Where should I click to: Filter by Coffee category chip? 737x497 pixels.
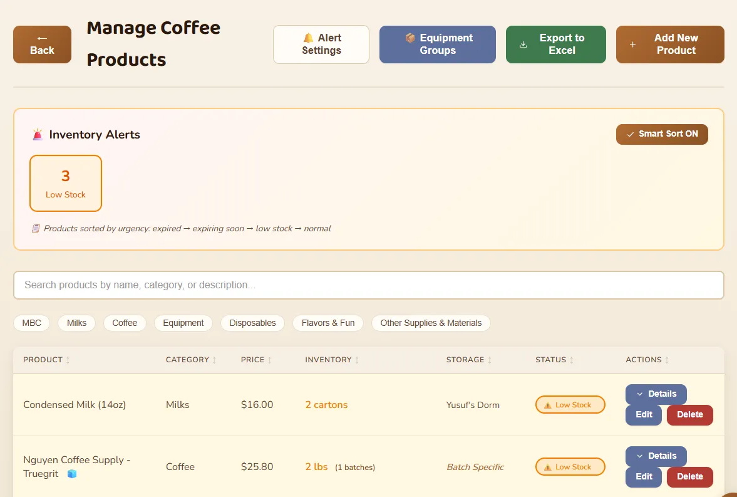pos(125,323)
